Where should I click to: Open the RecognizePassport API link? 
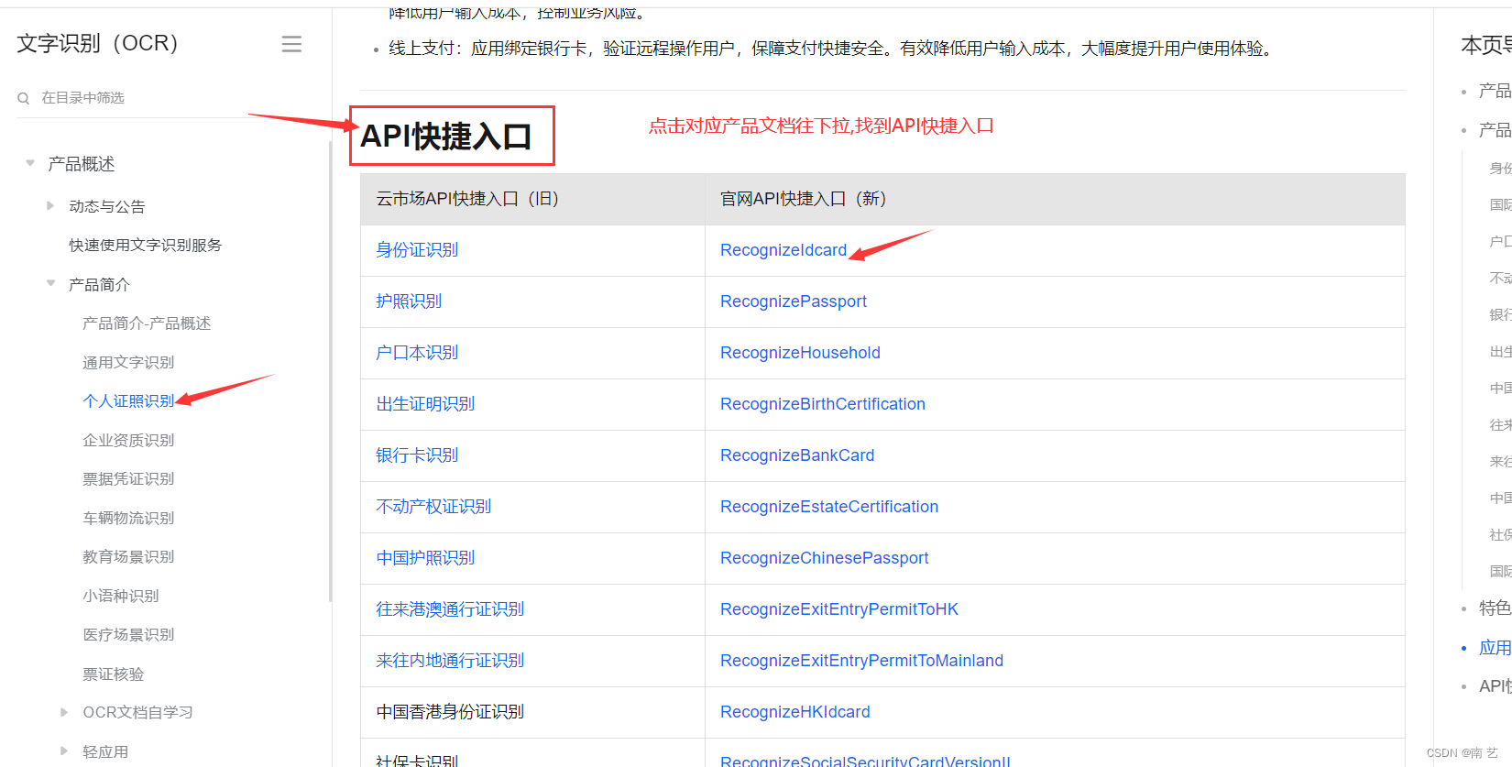pyautogui.click(x=794, y=301)
